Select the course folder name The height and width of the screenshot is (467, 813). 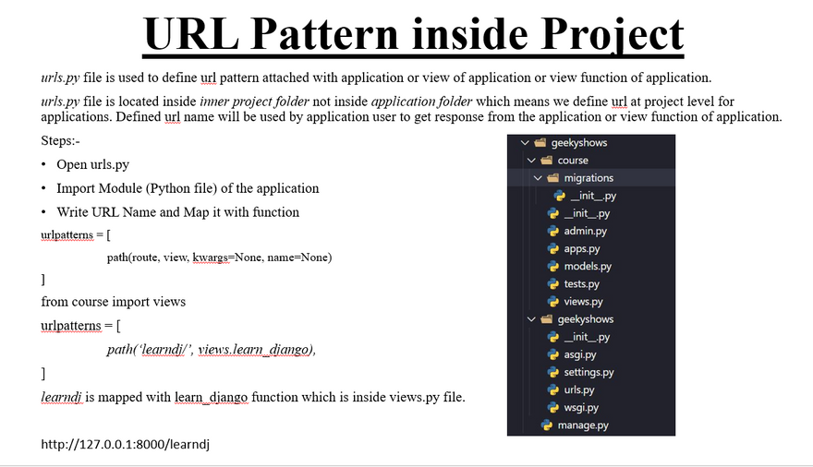pos(573,160)
